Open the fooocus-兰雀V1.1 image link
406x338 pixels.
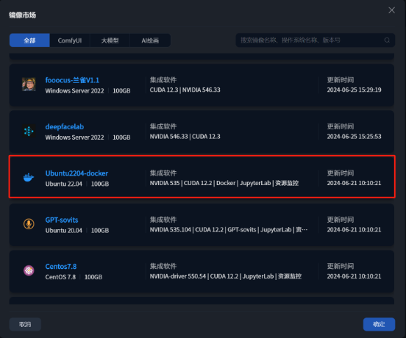point(72,80)
